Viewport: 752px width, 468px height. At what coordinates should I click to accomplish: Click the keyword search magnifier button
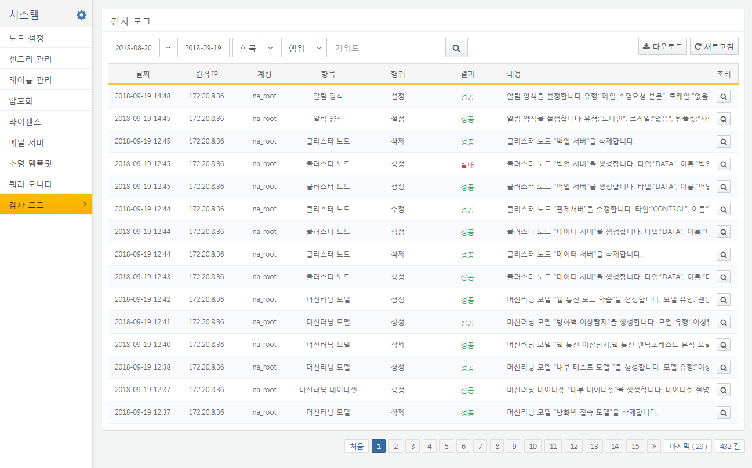click(x=456, y=47)
